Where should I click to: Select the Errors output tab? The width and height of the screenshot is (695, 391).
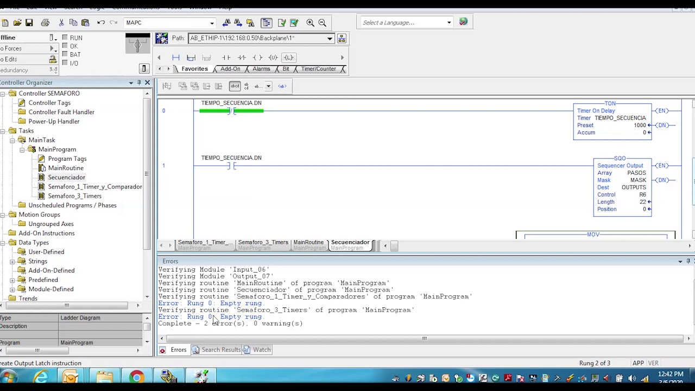173,350
